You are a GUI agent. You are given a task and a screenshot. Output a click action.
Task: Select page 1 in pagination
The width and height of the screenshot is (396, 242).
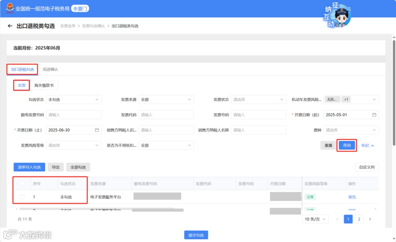click(348, 219)
